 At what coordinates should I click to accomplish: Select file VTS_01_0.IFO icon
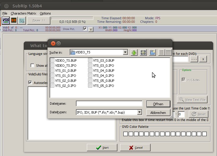pos(52,75)
